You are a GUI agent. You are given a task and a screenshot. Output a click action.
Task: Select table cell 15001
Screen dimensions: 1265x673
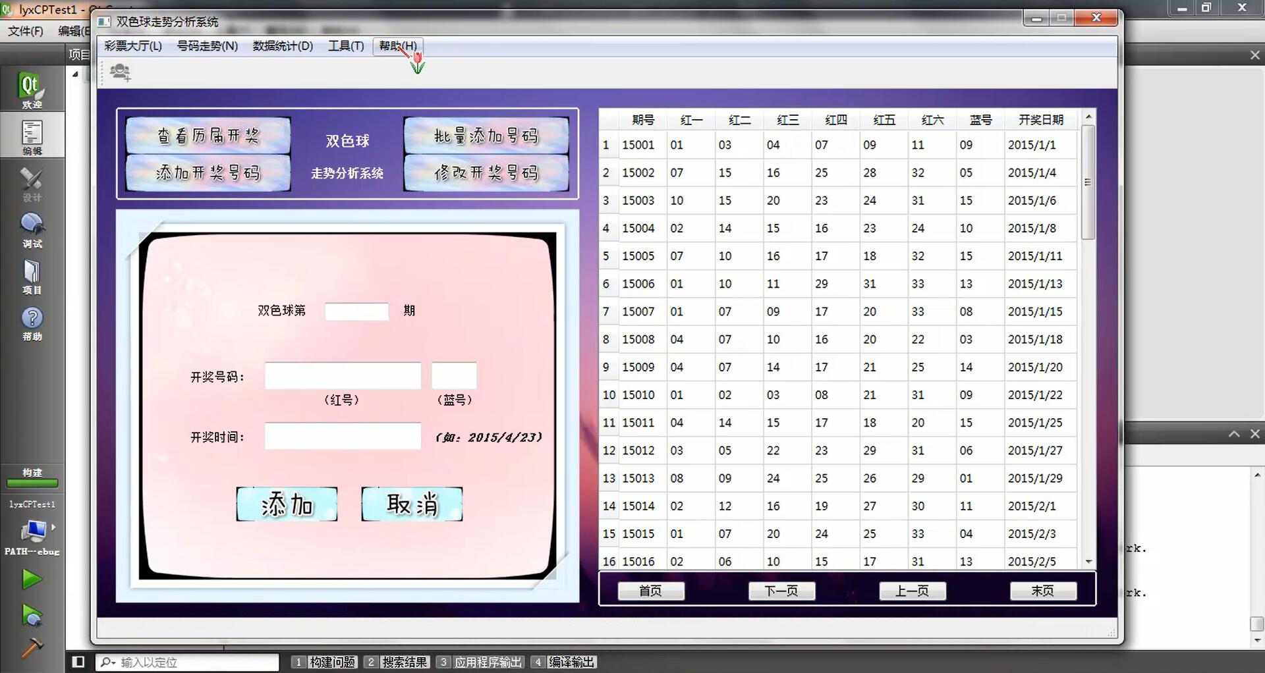[x=643, y=145]
